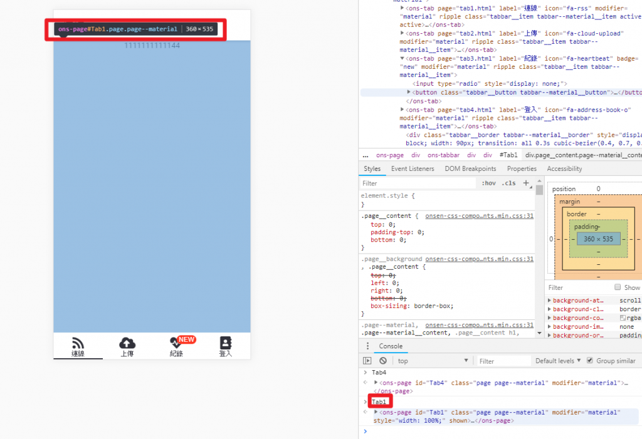The image size is (642, 439).
Task: Click the new style rule plus icon
Action: (x=526, y=183)
